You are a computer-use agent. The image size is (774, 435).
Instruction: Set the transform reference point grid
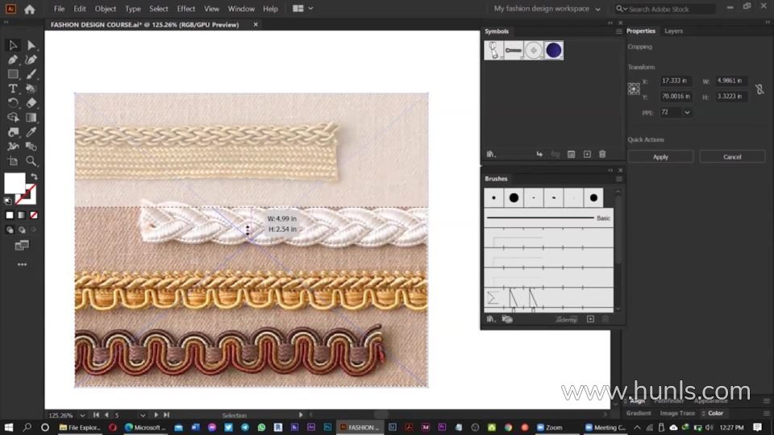(634, 89)
